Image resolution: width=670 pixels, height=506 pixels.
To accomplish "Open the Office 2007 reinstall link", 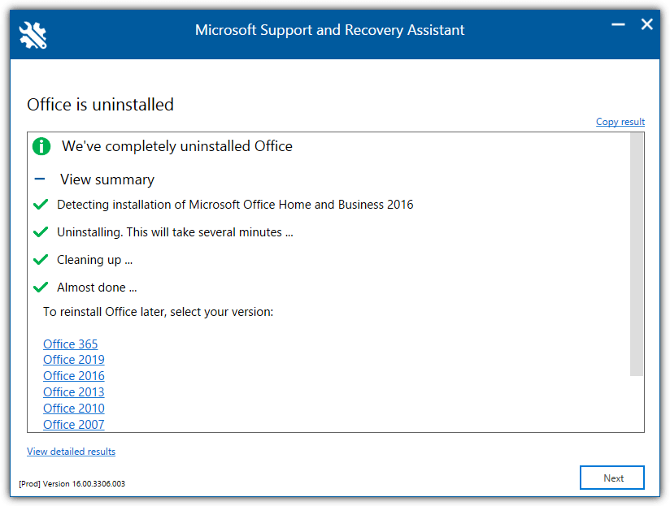I will (73, 424).
